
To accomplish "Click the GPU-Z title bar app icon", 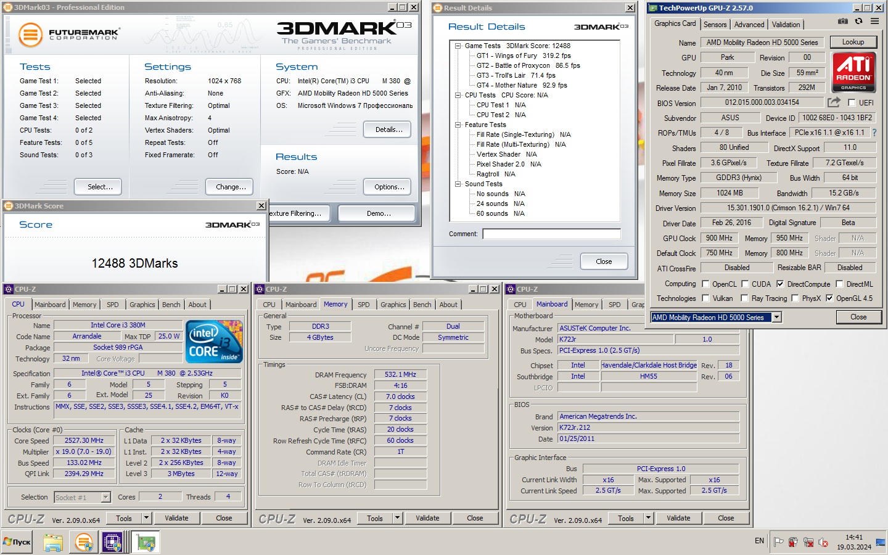I will click(x=653, y=8).
